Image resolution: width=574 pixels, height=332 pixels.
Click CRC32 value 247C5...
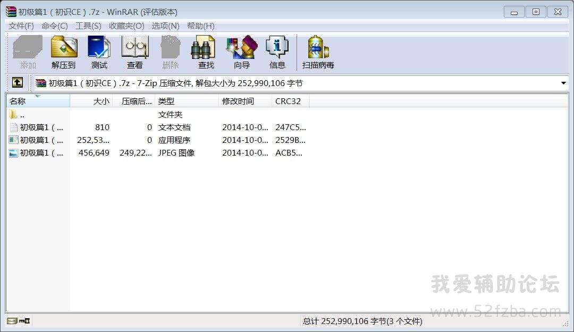[291, 127]
